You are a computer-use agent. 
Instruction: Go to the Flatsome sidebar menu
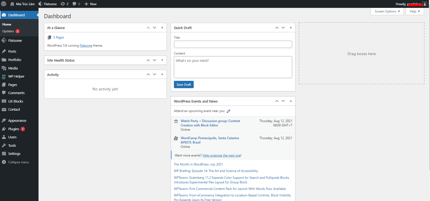[19, 40]
